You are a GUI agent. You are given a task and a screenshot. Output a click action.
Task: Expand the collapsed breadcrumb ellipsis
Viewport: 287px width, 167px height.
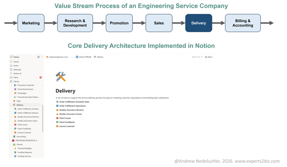tap(73, 57)
